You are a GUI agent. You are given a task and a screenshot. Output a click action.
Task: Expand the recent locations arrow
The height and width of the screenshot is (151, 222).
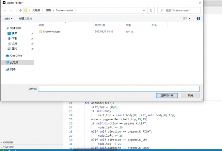(x=16, y=10)
